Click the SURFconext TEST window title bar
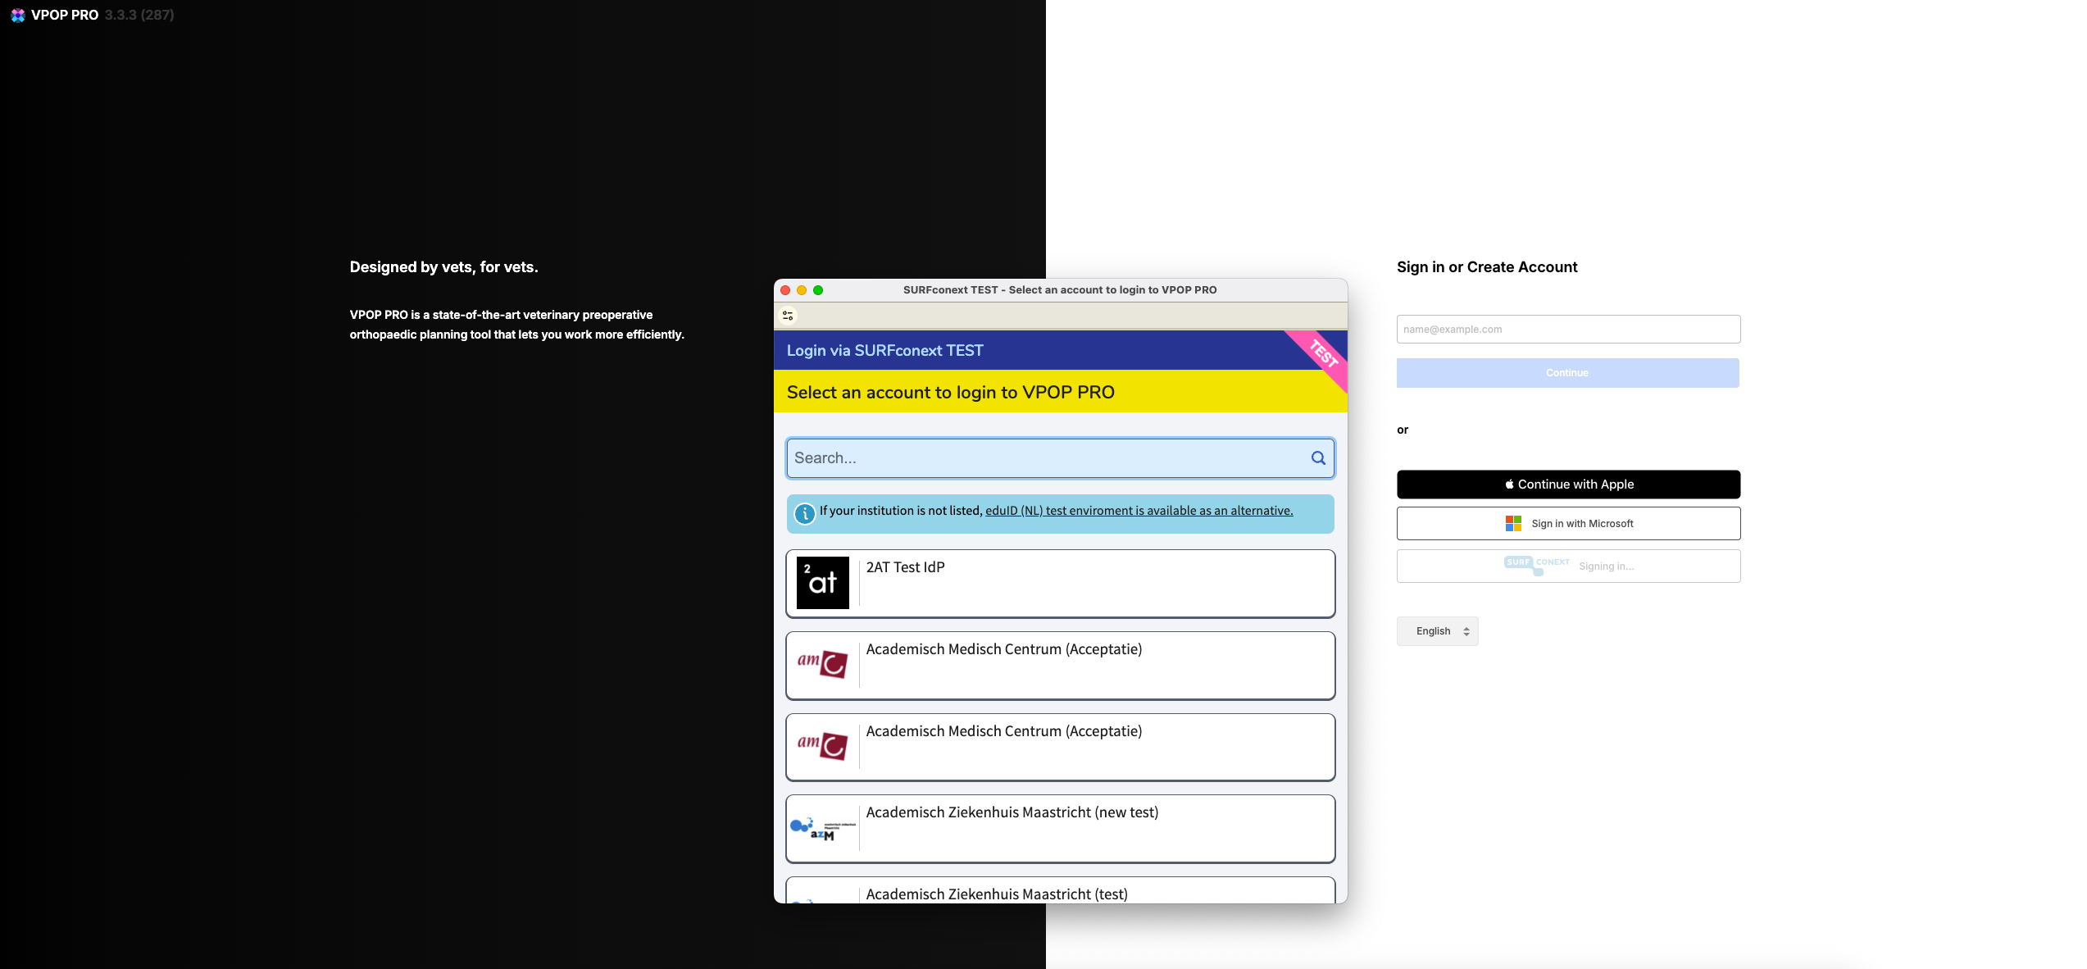The image size is (2087, 969). tap(1060, 290)
